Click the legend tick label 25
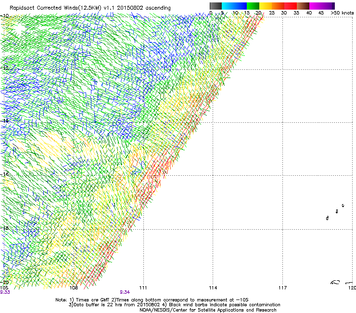 pyautogui.click(x=271, y=13)
